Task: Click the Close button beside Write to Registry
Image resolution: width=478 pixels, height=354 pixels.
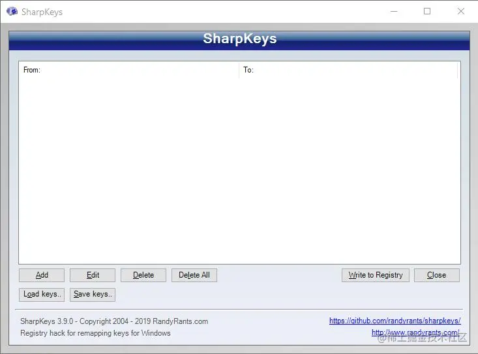Action: pos(436,275)
